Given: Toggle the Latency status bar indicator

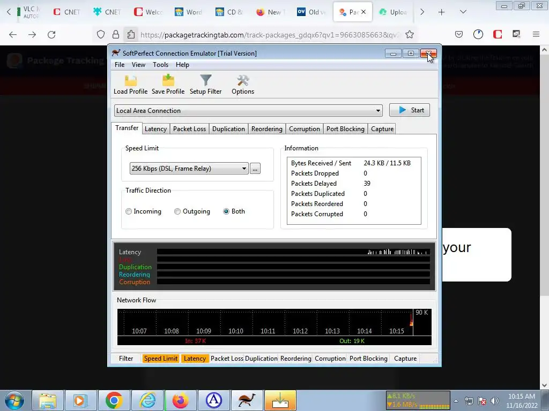Looking at the screenshot, I should (195, 359).
